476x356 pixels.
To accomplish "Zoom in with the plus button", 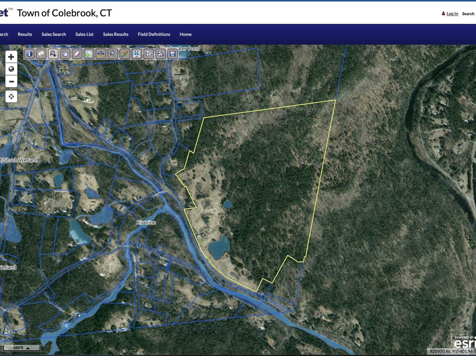I will pyautogui.click(x=11, y=57).
